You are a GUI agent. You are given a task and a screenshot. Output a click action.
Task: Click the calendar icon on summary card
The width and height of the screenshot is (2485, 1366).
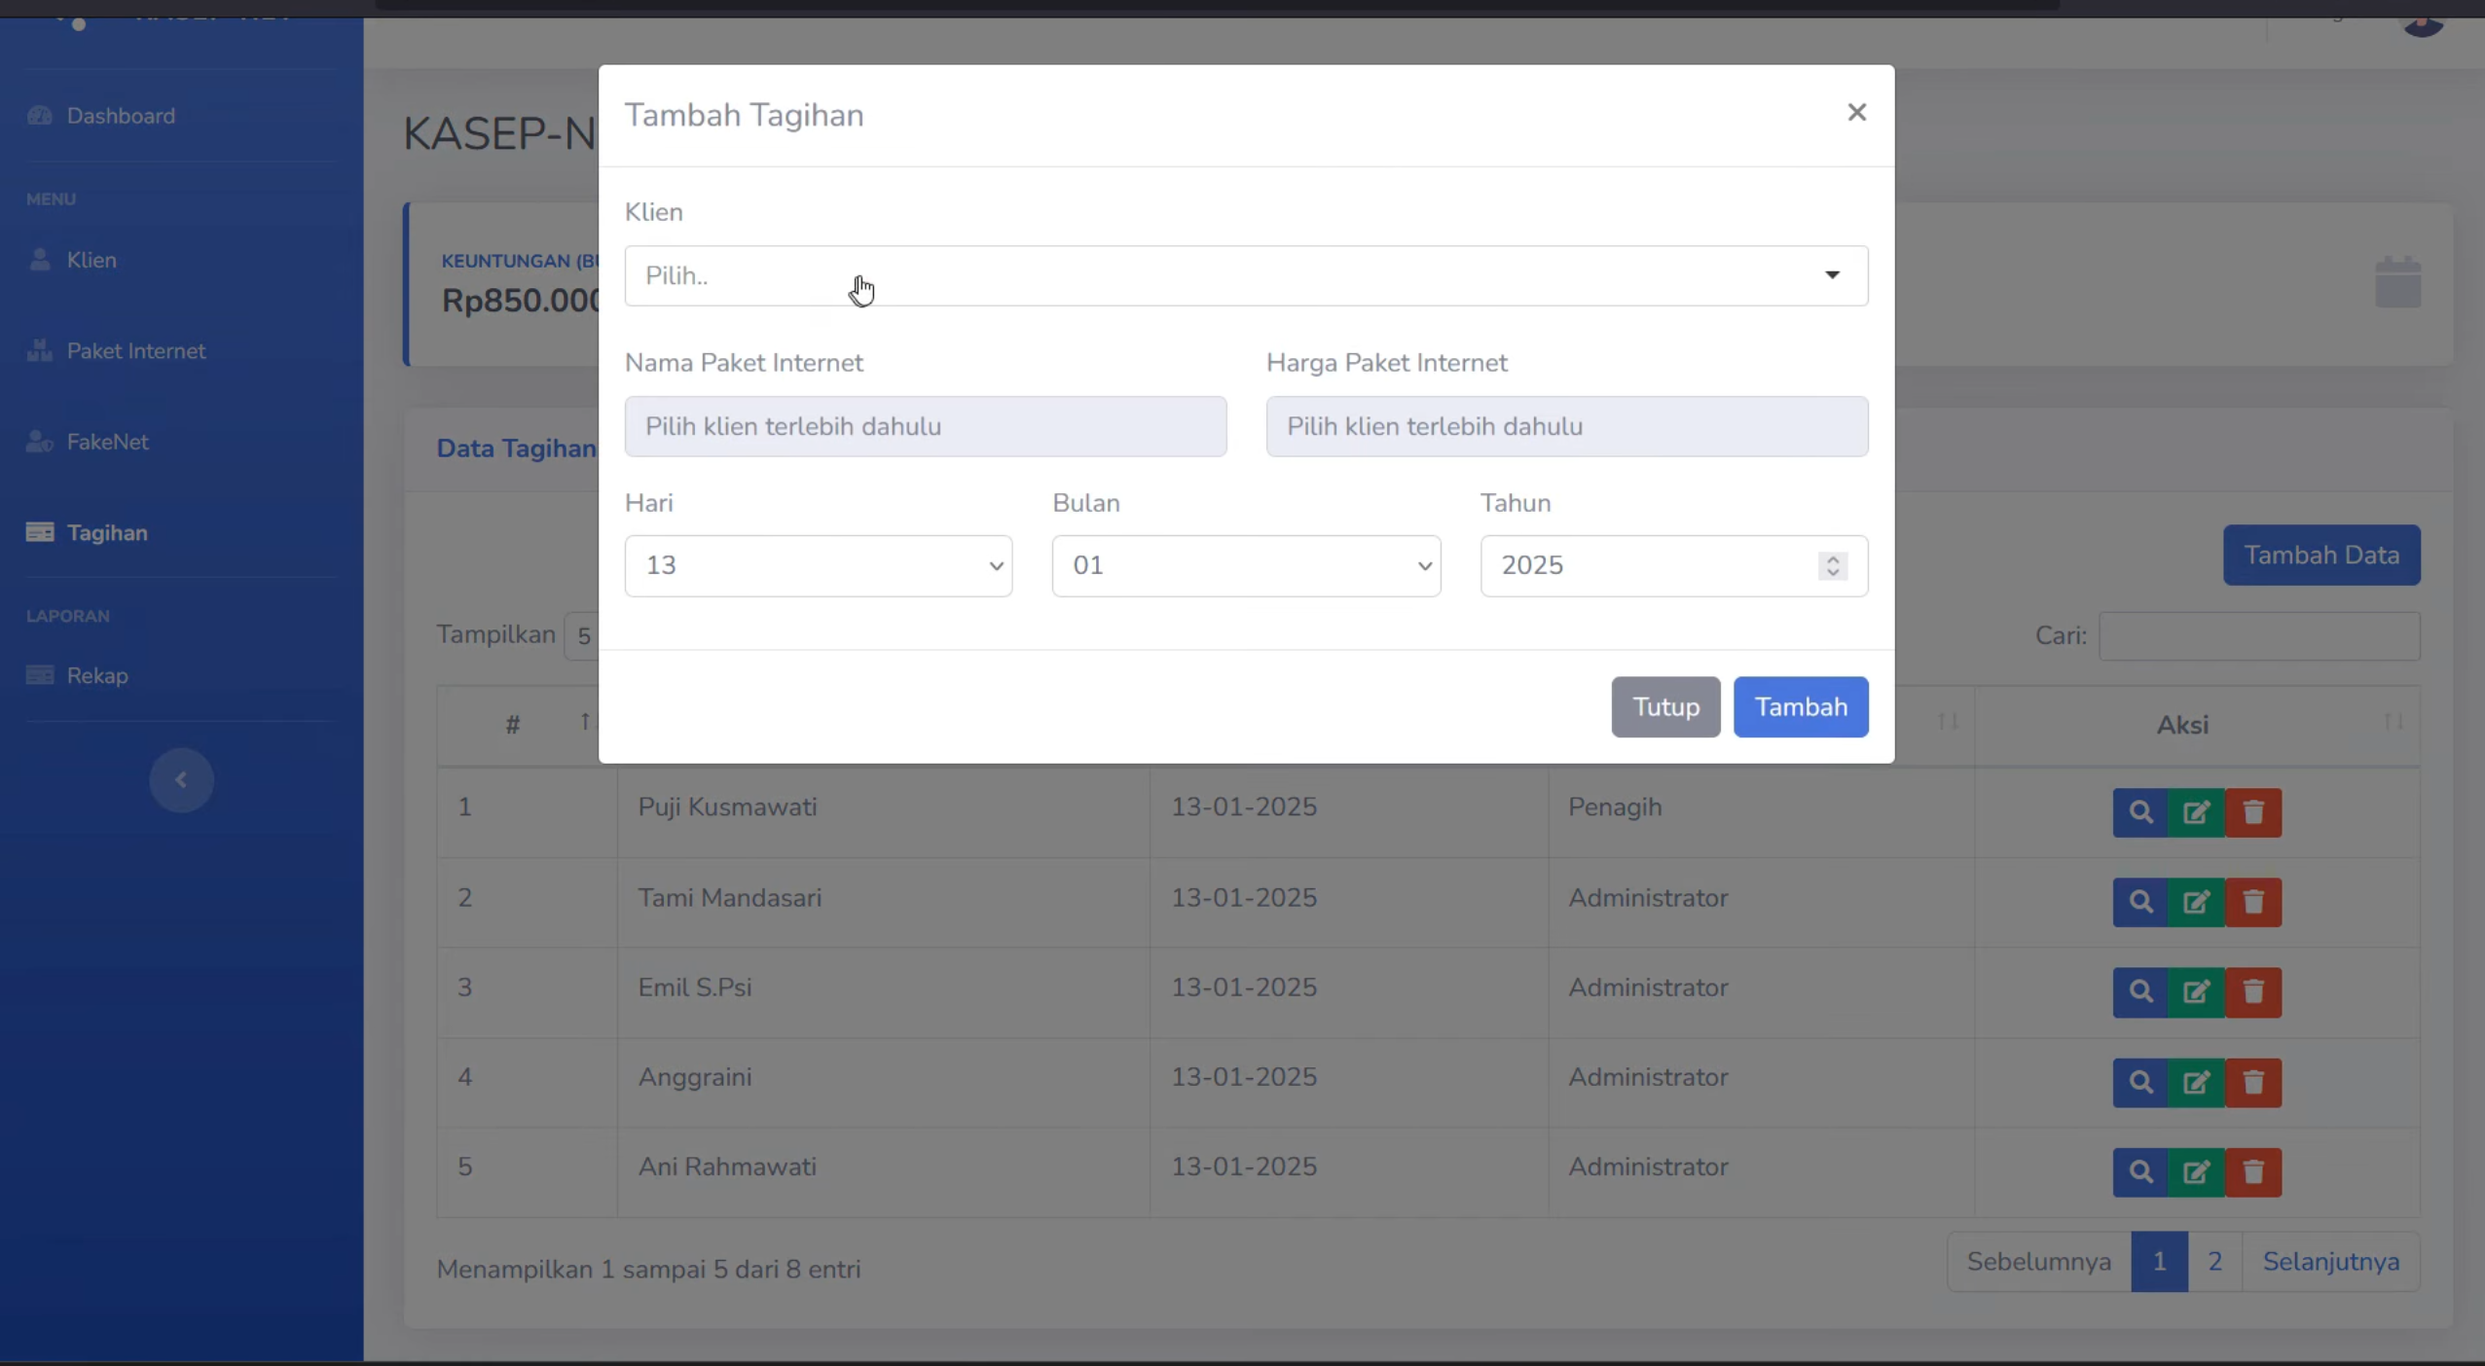tap(2397, 282)
